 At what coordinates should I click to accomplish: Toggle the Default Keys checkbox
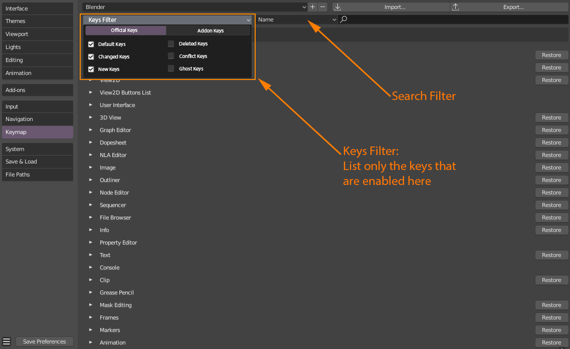tap(91, 44)
